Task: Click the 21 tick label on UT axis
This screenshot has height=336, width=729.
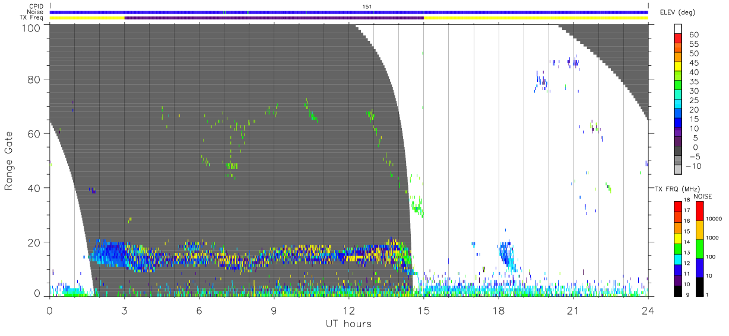Action: point(573,309)
